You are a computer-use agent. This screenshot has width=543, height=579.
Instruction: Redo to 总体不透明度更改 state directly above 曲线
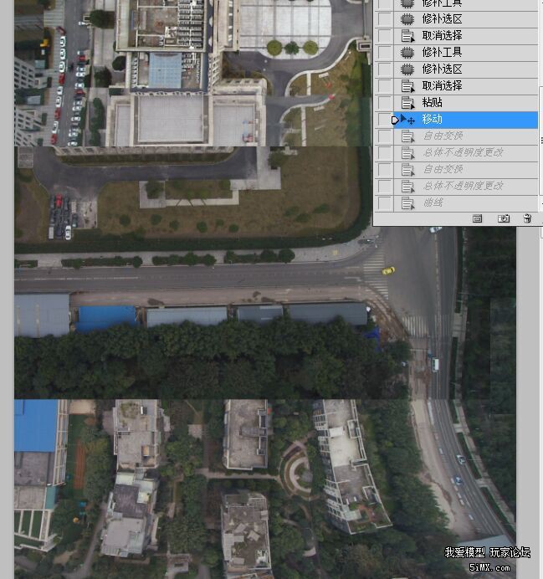click(x=463, y=187)
